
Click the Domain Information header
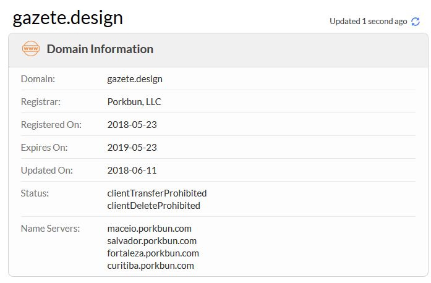pos(100,49)
